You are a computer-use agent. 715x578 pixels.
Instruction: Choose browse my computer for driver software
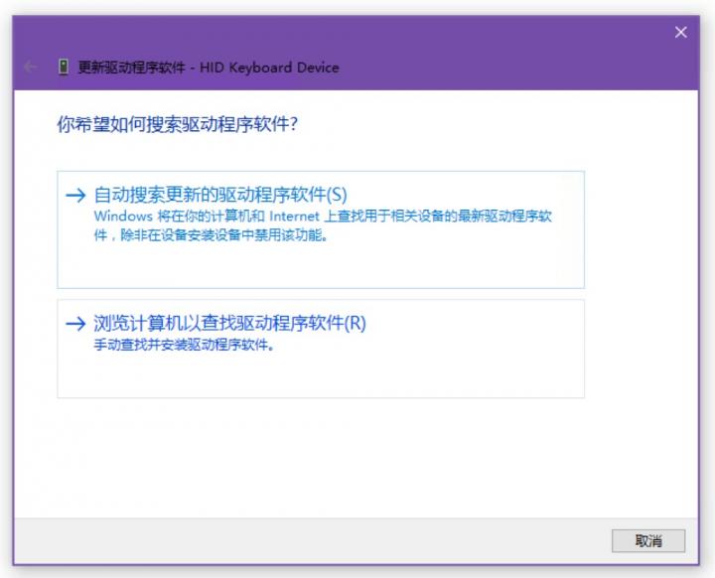pos(321,349)
